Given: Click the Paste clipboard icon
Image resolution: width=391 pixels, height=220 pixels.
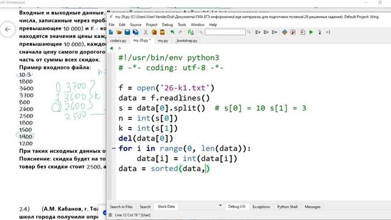Looking at the screenshot, I should (163, 32).
